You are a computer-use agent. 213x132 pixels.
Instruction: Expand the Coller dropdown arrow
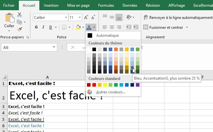9,31
